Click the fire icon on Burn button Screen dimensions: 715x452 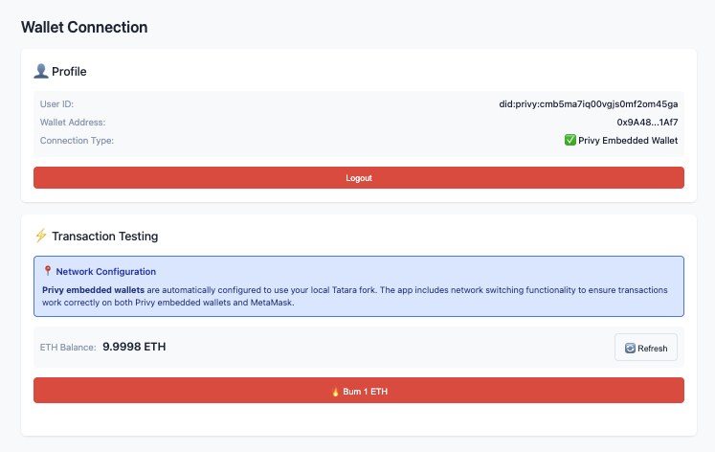pyautogui.click(x=335, y=392)
